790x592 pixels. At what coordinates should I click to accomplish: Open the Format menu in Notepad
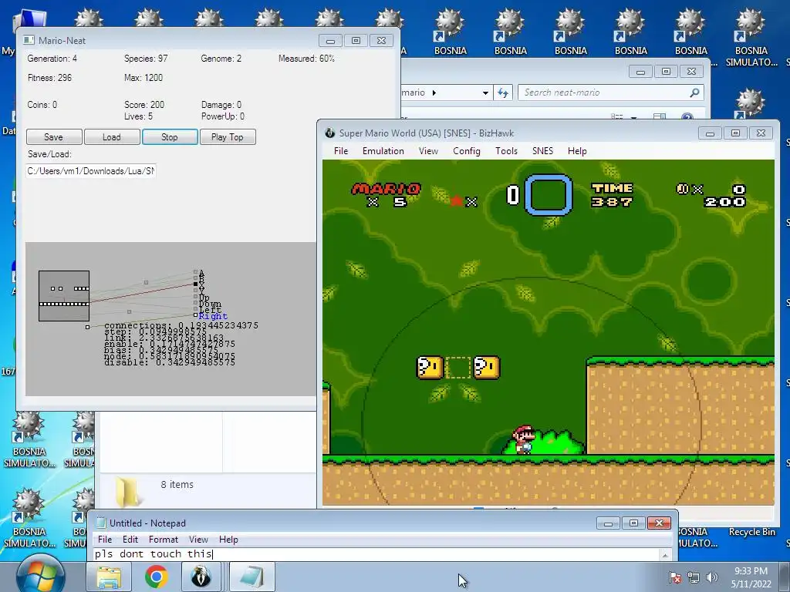164,539
